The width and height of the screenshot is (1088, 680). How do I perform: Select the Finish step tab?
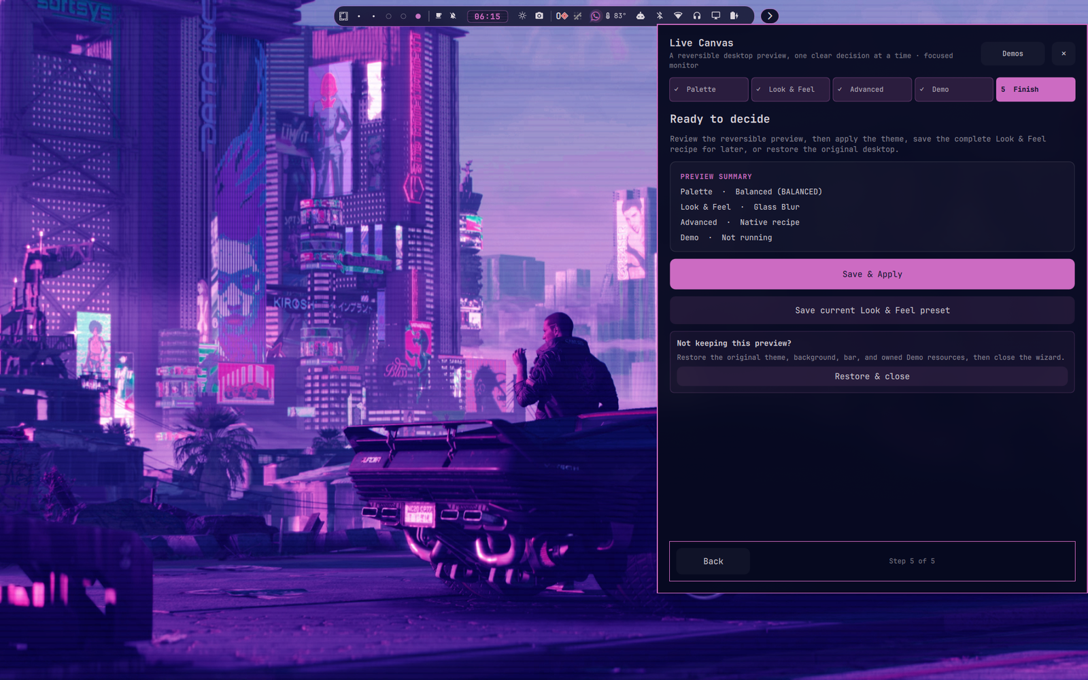coord(1036,89)
